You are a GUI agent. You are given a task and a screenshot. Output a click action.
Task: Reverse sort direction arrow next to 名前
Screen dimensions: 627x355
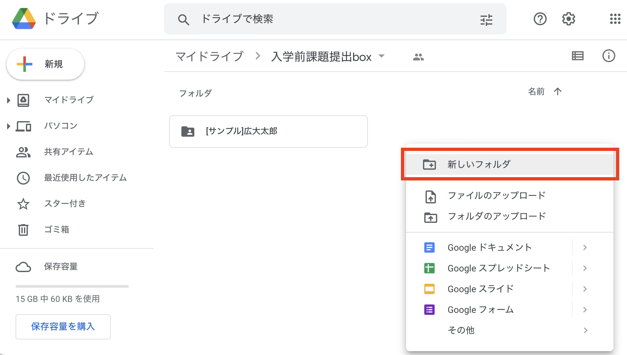tap(558, 91)
